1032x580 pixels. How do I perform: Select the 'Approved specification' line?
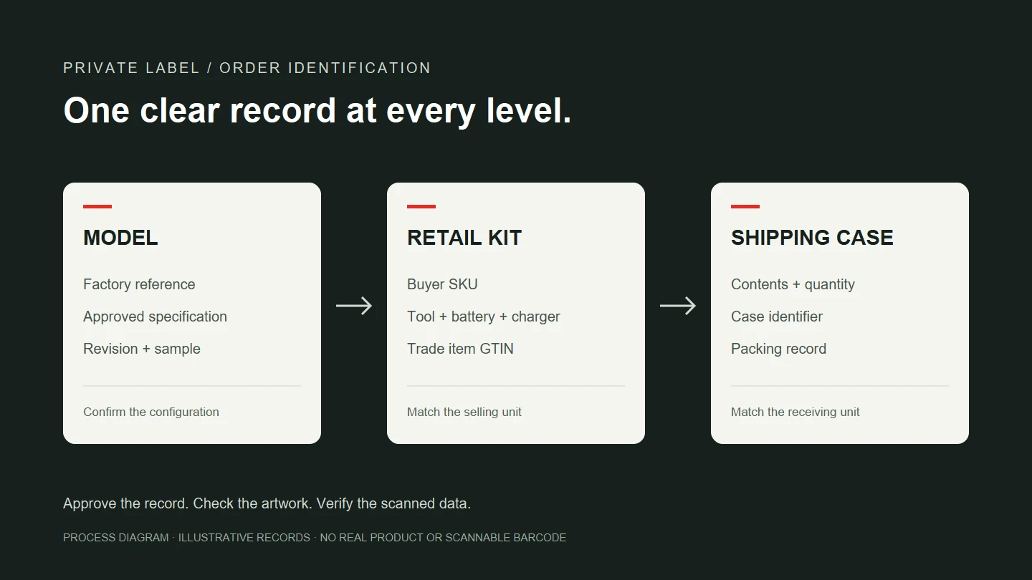[155, 316]
